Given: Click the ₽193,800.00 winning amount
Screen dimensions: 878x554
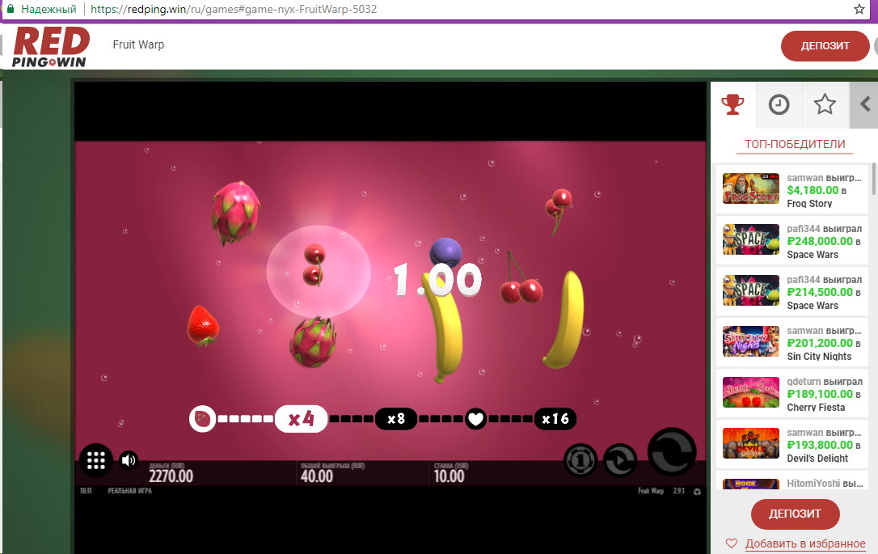Looking at the screenshot, I should [820, 446].
